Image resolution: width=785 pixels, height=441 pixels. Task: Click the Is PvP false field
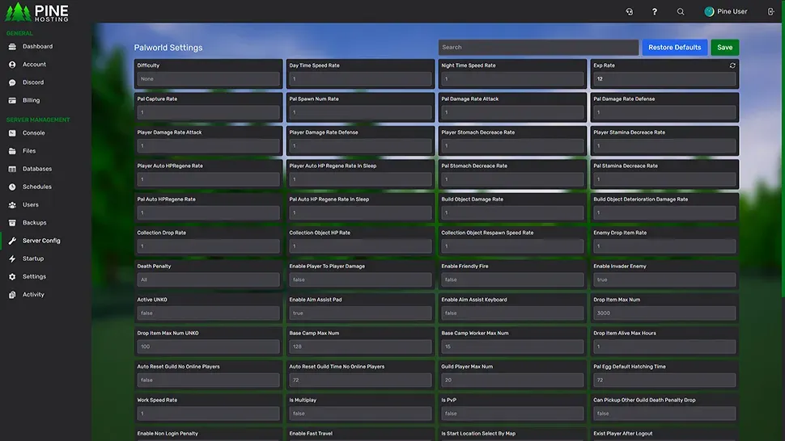point(512,414)
